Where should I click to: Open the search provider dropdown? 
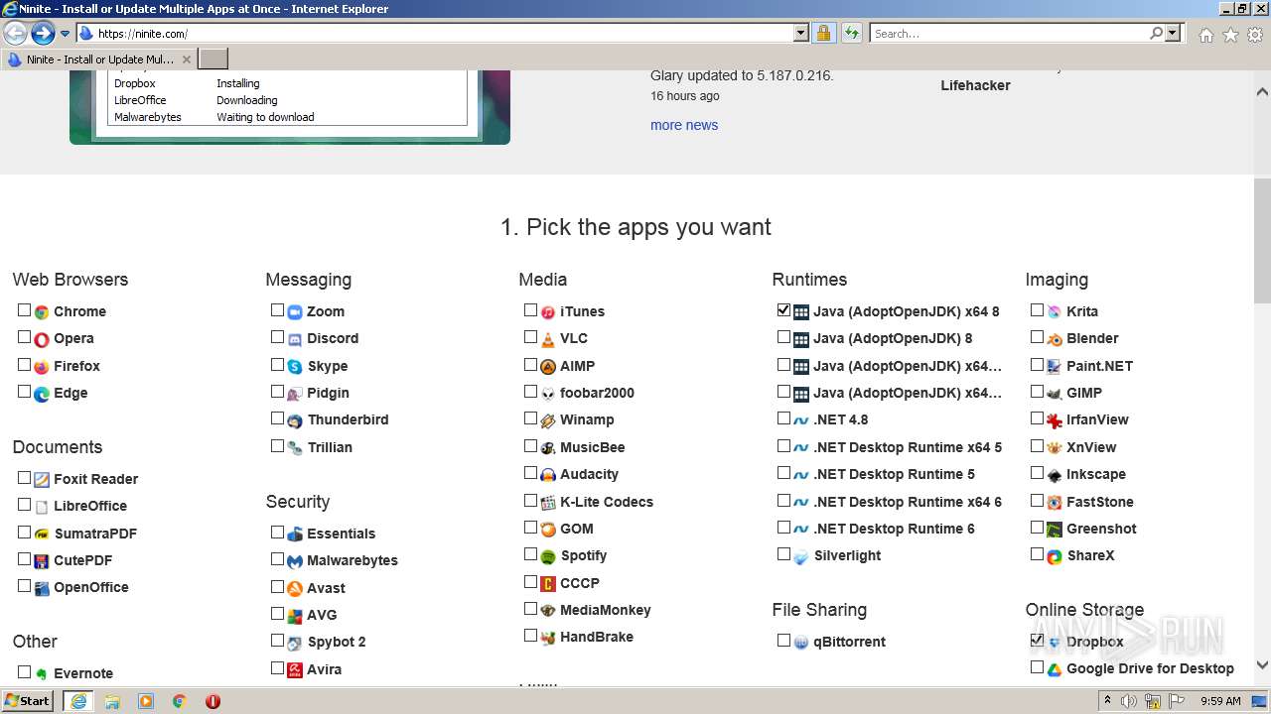(x=1173, y=33)
